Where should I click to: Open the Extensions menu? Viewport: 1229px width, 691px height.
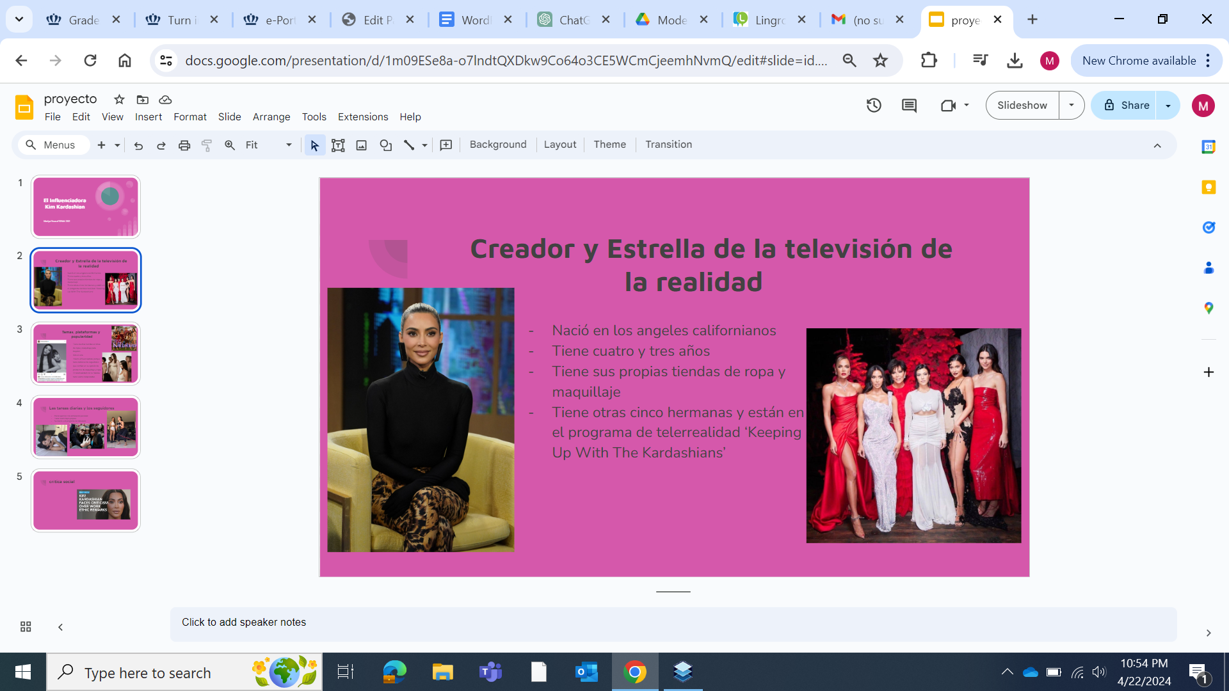[363, 117]
